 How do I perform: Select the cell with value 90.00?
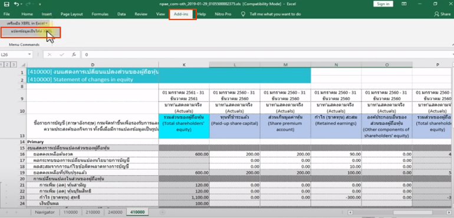point(336,154)
